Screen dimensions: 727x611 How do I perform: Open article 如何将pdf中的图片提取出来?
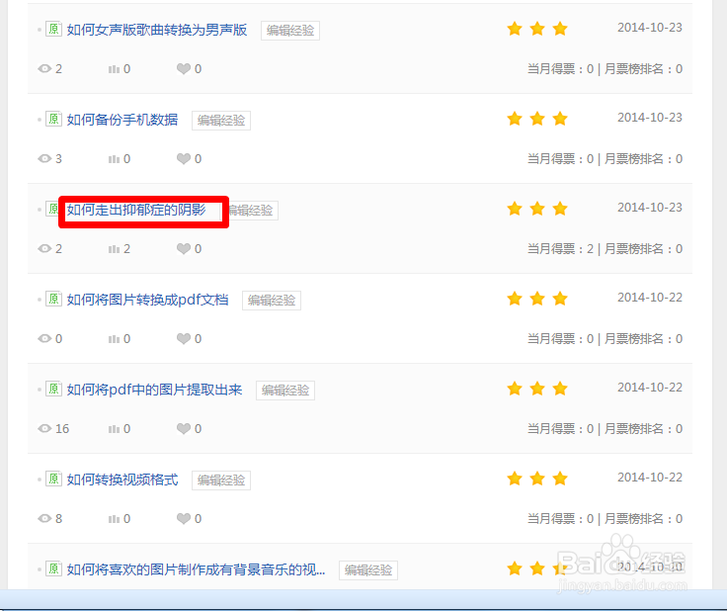[154, 391]
